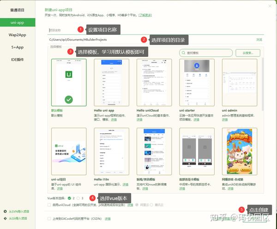Open 详情 link under uni-admin

[225, 120]
